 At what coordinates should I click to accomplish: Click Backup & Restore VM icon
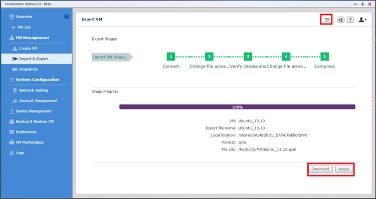[x=12, y=121]
